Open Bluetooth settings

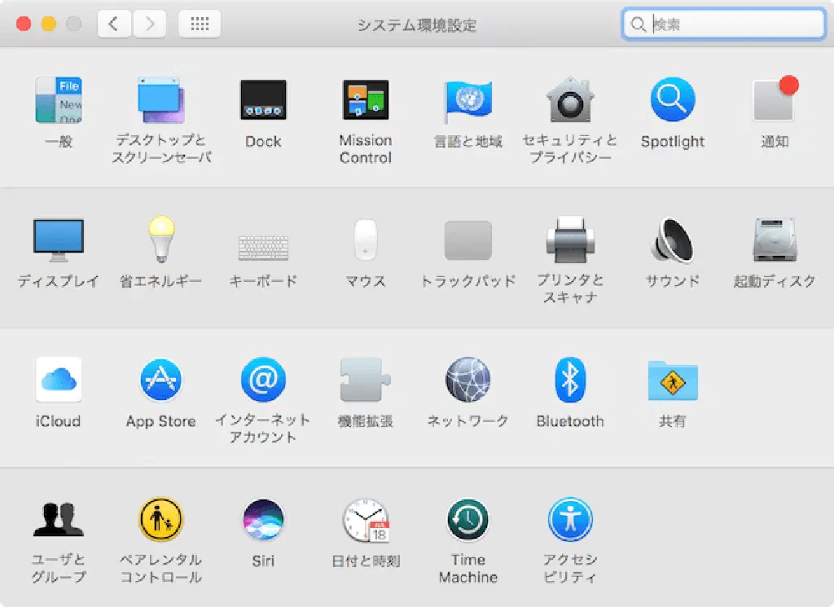(x=570, y=380)
